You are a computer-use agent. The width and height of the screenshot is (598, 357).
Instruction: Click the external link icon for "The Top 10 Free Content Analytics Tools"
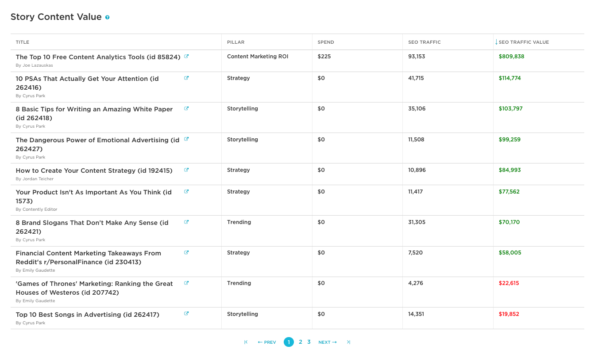186,56
